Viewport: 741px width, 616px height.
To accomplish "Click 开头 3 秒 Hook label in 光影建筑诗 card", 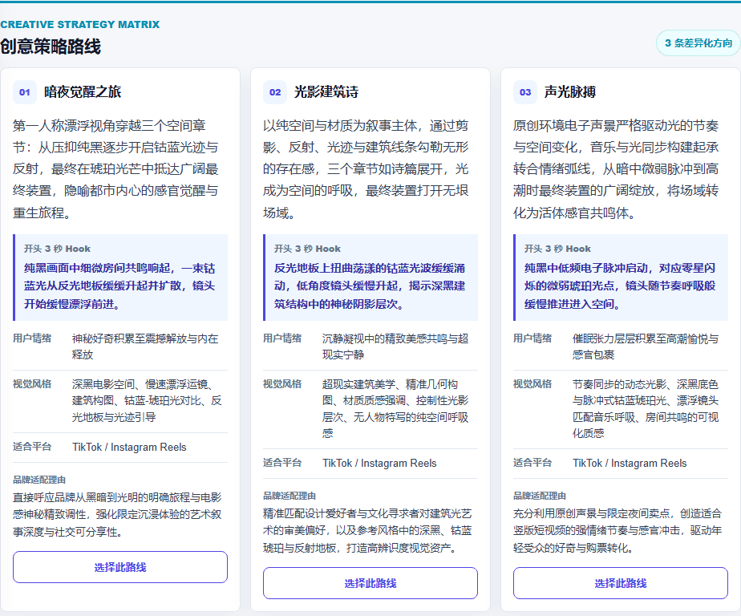I will (x=307, y=249).
